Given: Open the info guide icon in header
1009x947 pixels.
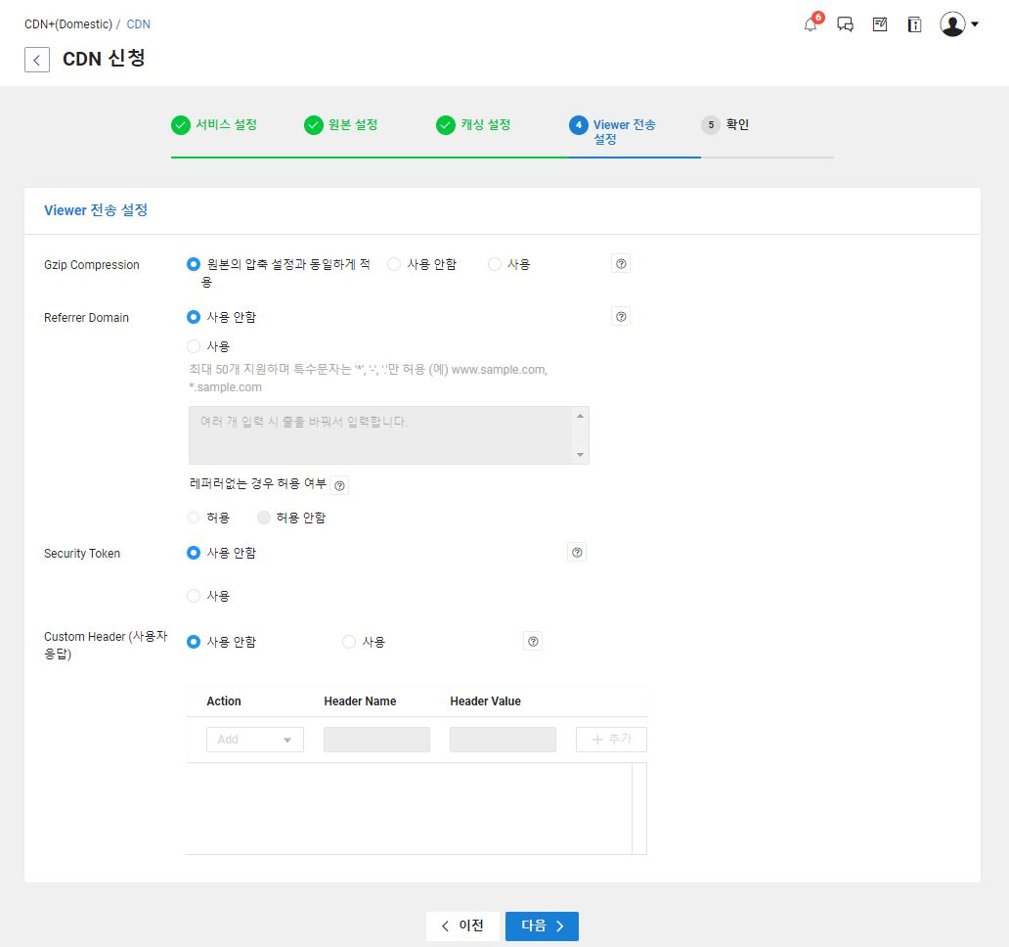Looking at the screenshot, I should point(914,24).
